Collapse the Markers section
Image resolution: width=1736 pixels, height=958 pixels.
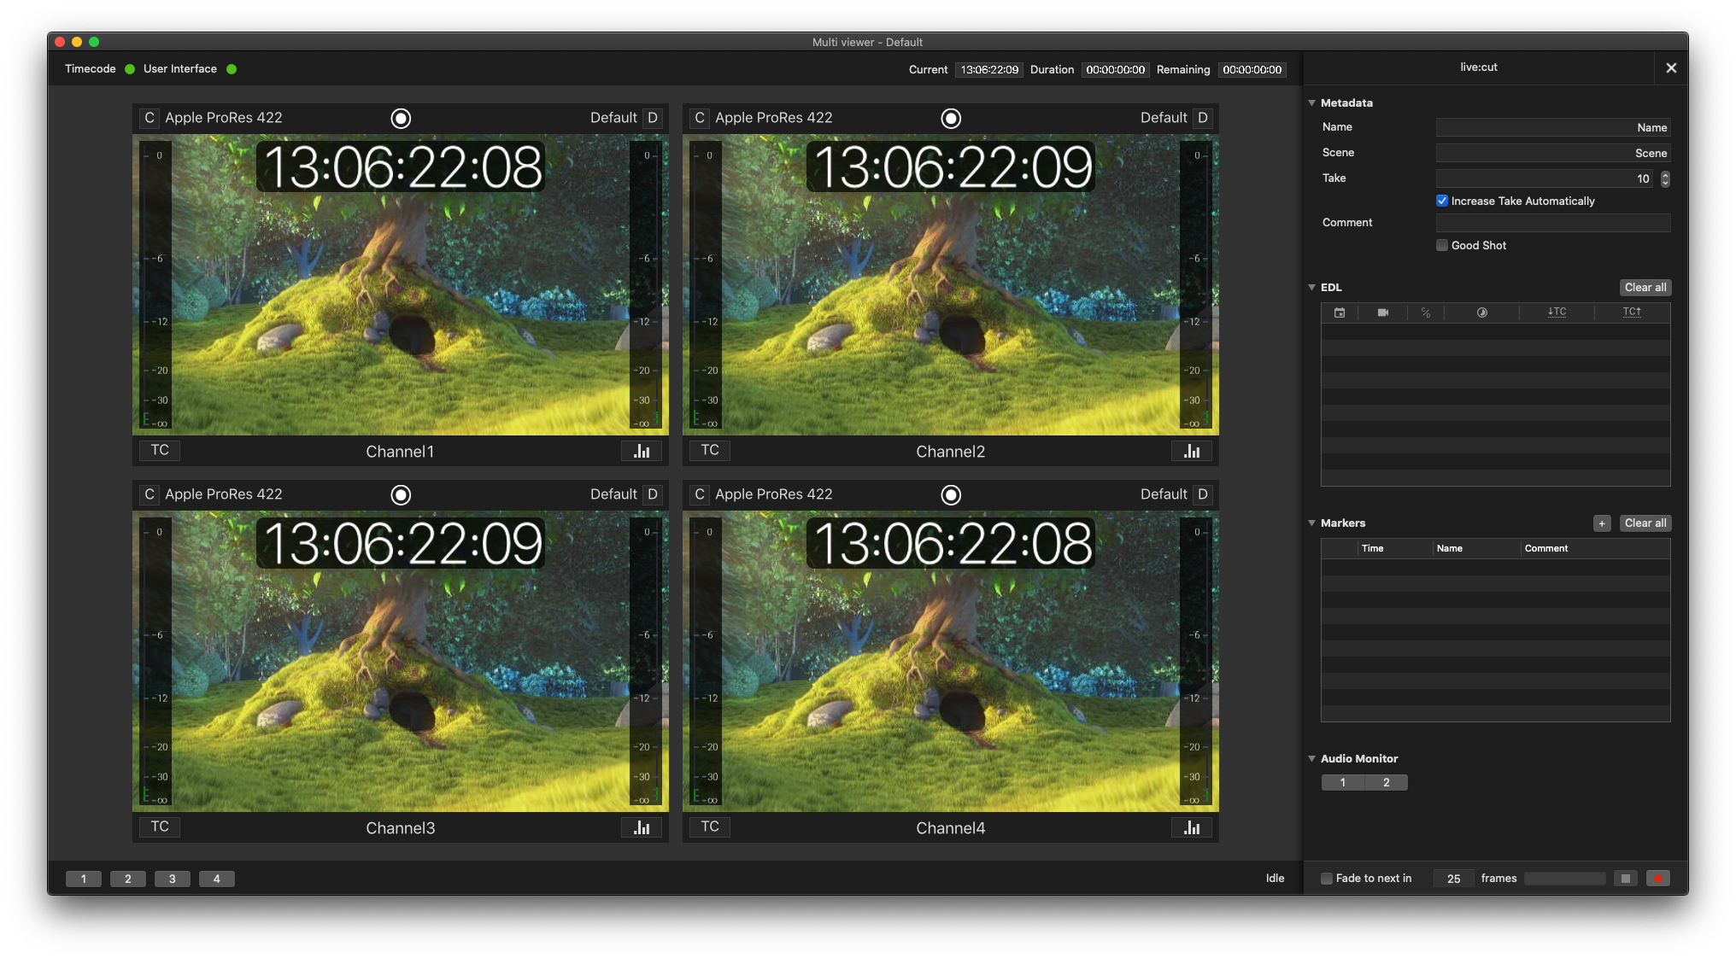coord(1312,523)
